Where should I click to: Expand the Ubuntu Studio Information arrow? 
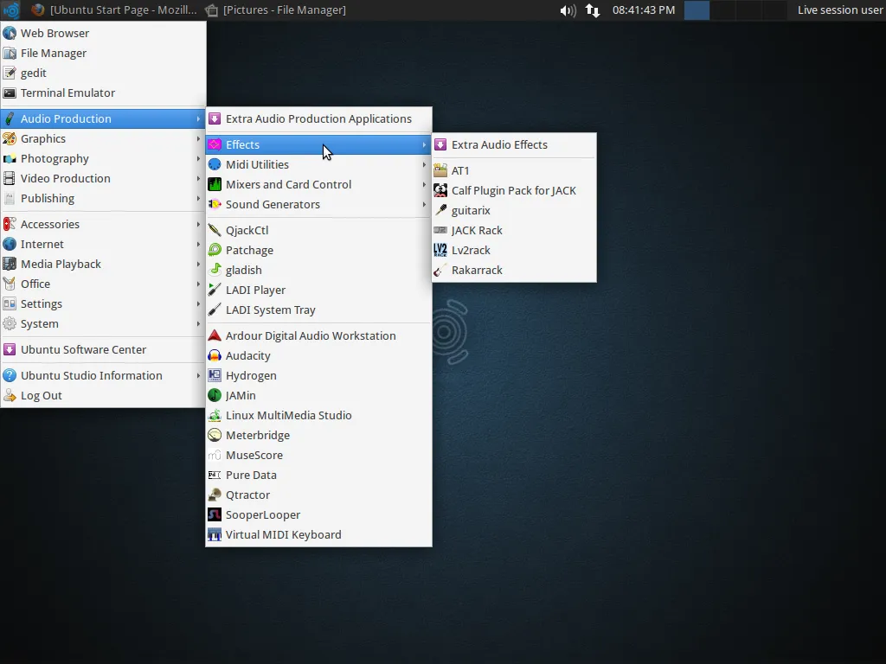198,375
